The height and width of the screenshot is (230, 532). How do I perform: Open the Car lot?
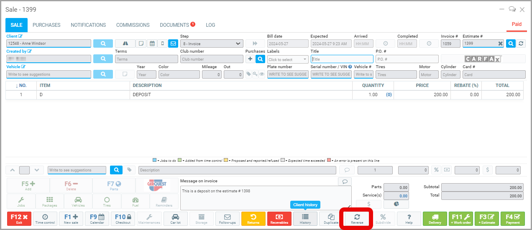click(175, 219)
